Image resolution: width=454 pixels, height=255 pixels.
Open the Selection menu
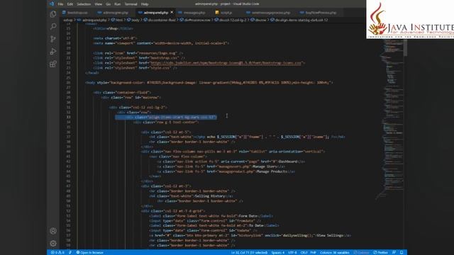click(84, 4)
